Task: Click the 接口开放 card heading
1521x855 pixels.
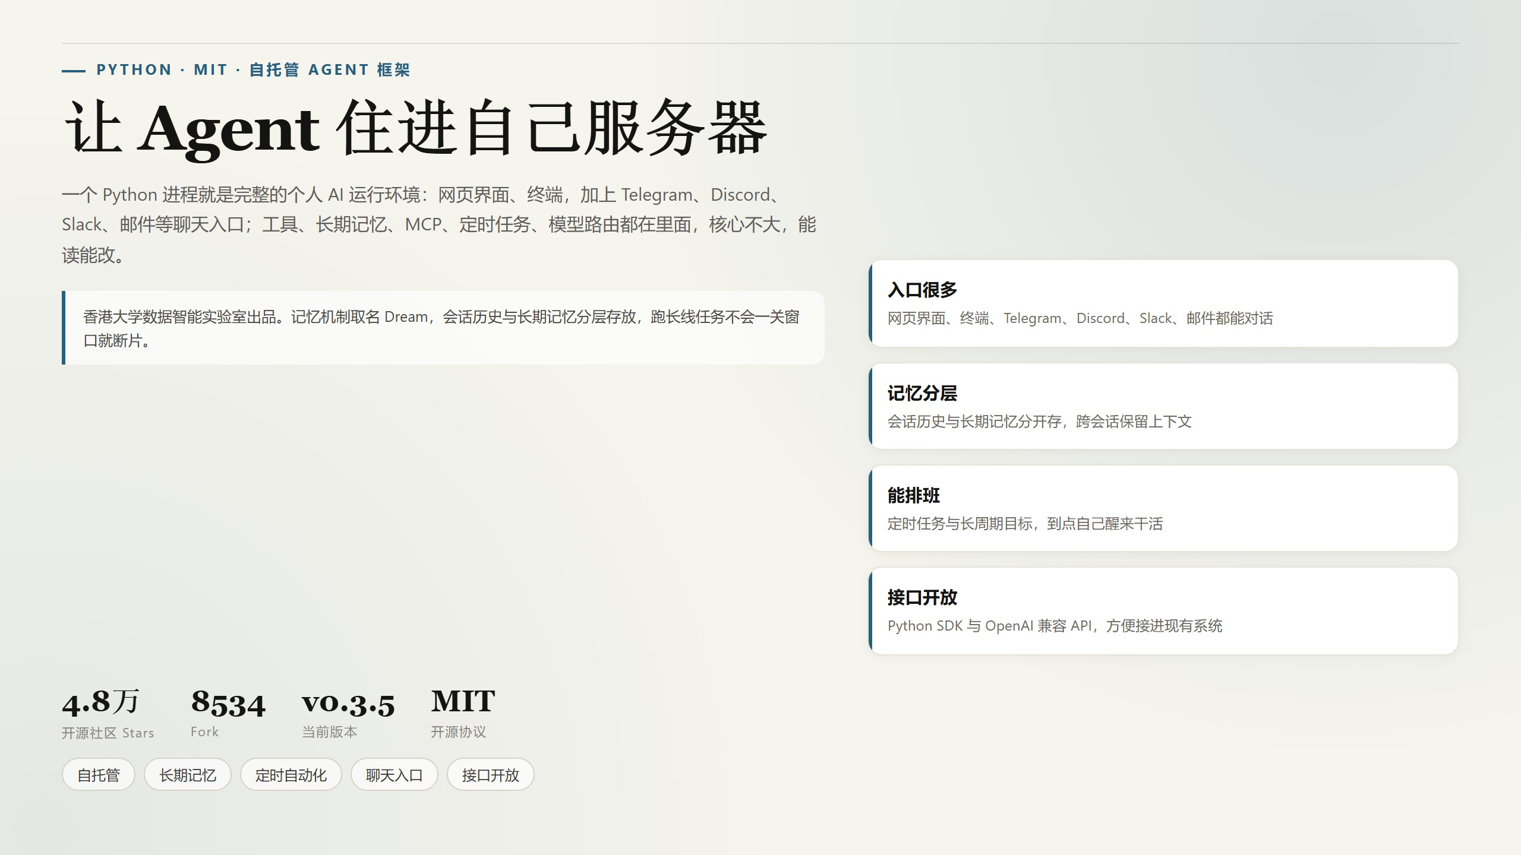Action: (x=922, y=597)
